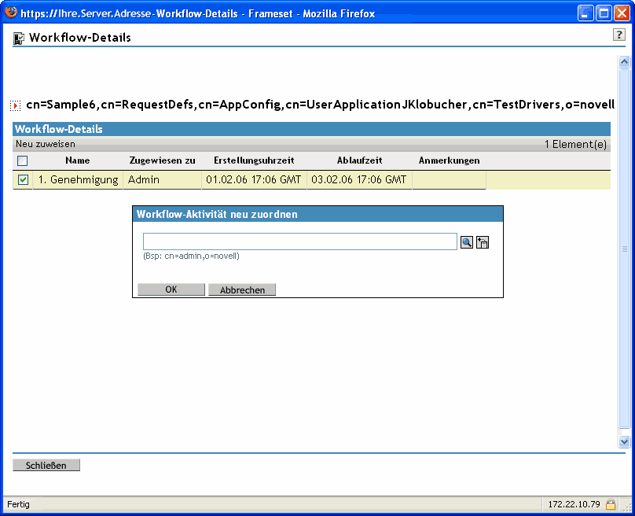Click the object lookup magnifier icon

[x=467, y=242]
